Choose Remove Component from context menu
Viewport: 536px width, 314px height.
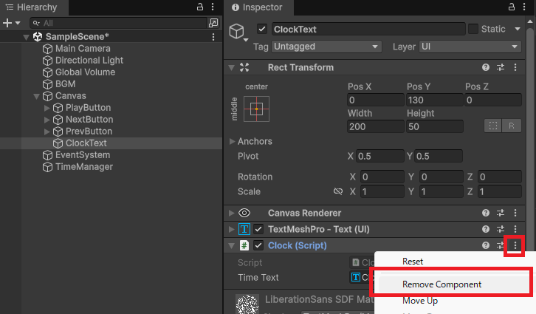tap(441, 284)
